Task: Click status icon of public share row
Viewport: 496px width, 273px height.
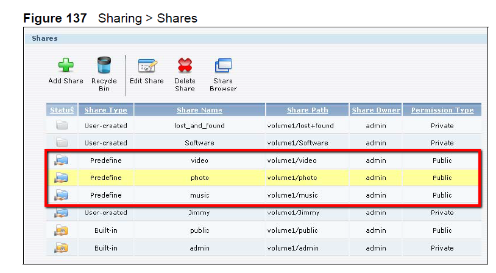Action: point(62,230)
